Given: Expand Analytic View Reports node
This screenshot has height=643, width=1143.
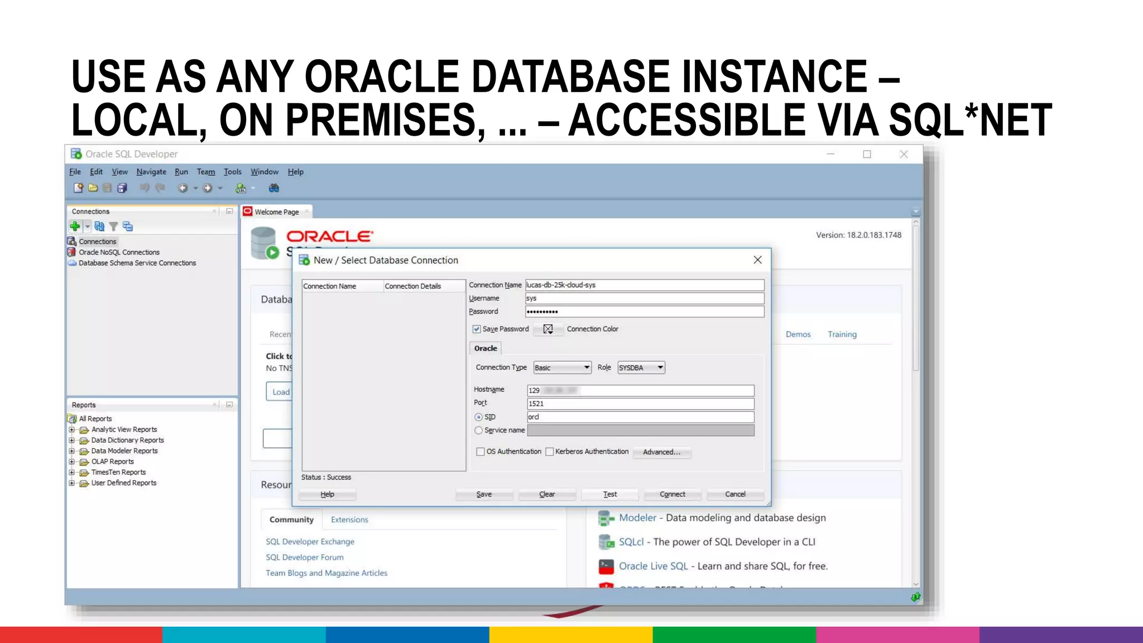Looking at the screenshot, I should point(71,430).
